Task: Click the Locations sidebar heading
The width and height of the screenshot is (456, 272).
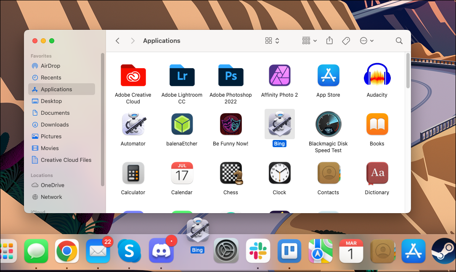Action: (42, 175)
